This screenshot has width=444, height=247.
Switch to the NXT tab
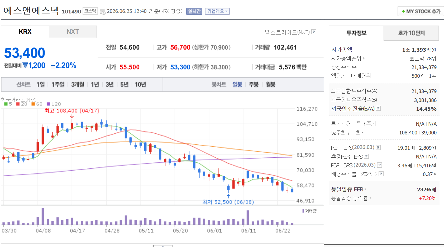pyautogui.click(x=73, y=32)
